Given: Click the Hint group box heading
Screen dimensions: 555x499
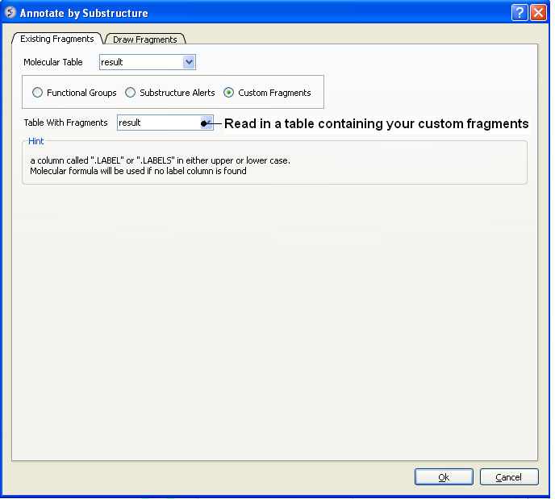Looking at the screenshot, I should click(x=36, y=141).
